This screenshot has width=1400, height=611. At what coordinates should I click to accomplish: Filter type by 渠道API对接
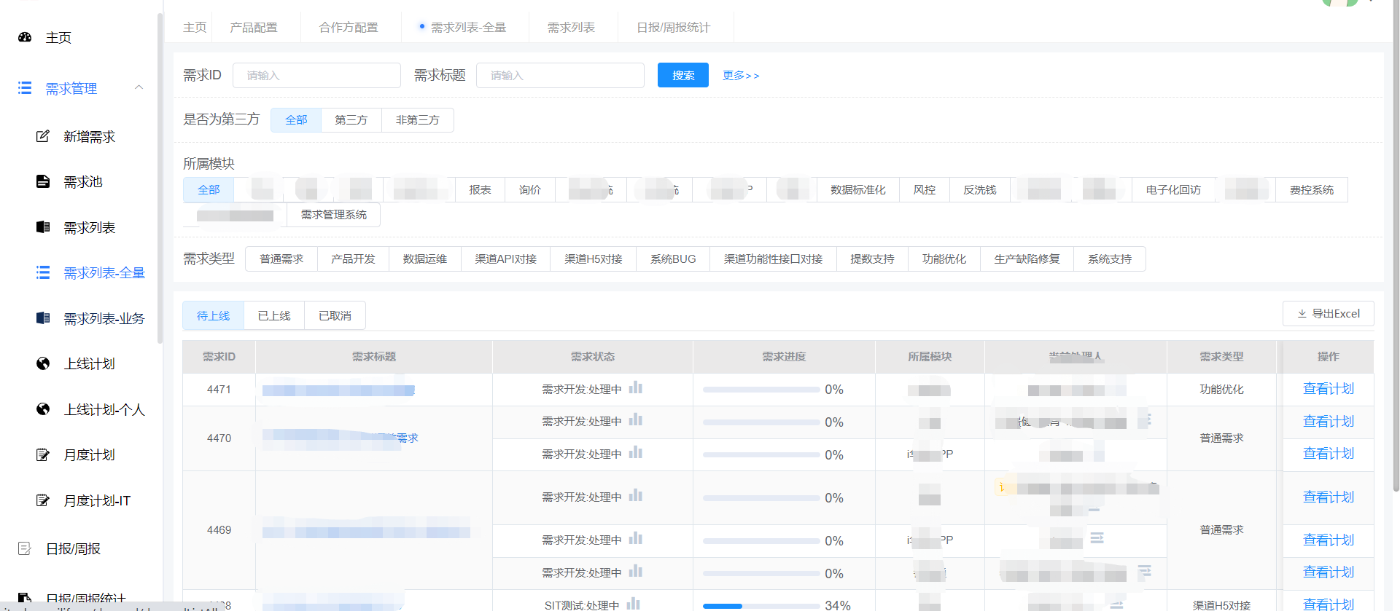[x=506, y=259]
